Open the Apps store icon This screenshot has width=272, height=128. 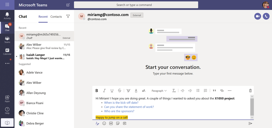(7, 99)
